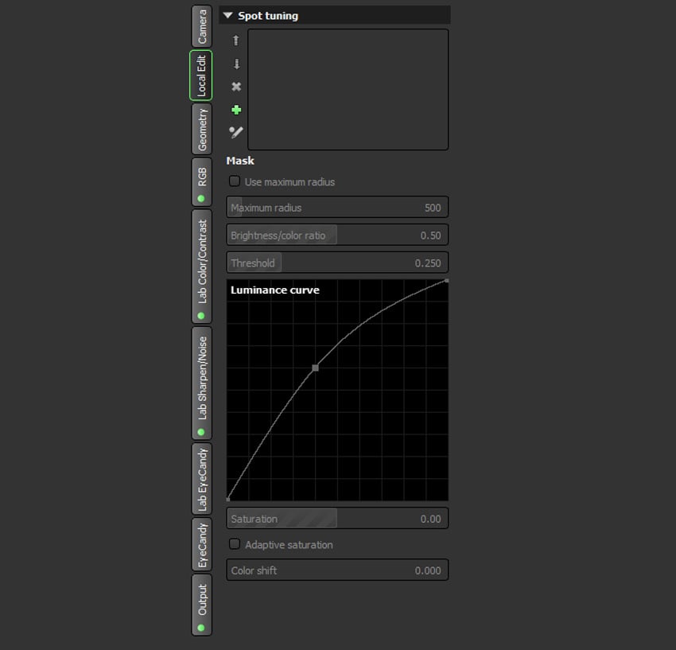The image size is (676, 650).
Task: Enable Adaptive saturation checkbox
Action: [235, 544]
